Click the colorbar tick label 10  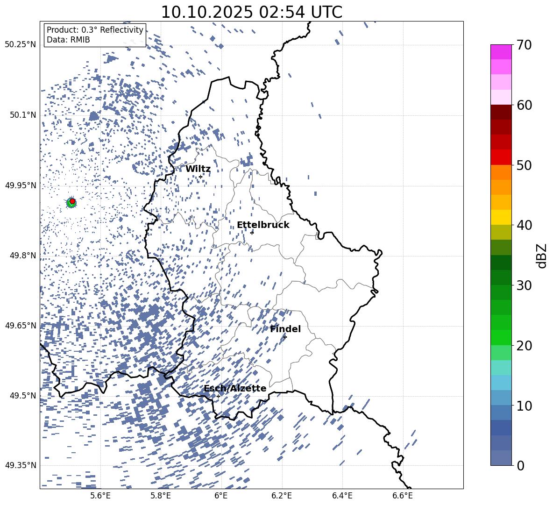pyautogui.click(x=524, y=405)
